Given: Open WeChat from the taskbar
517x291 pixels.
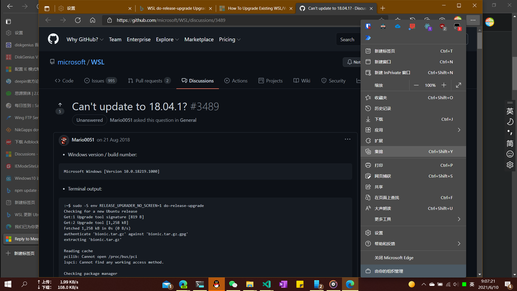Looking at the screenshot, I should (x=233, y=284).
